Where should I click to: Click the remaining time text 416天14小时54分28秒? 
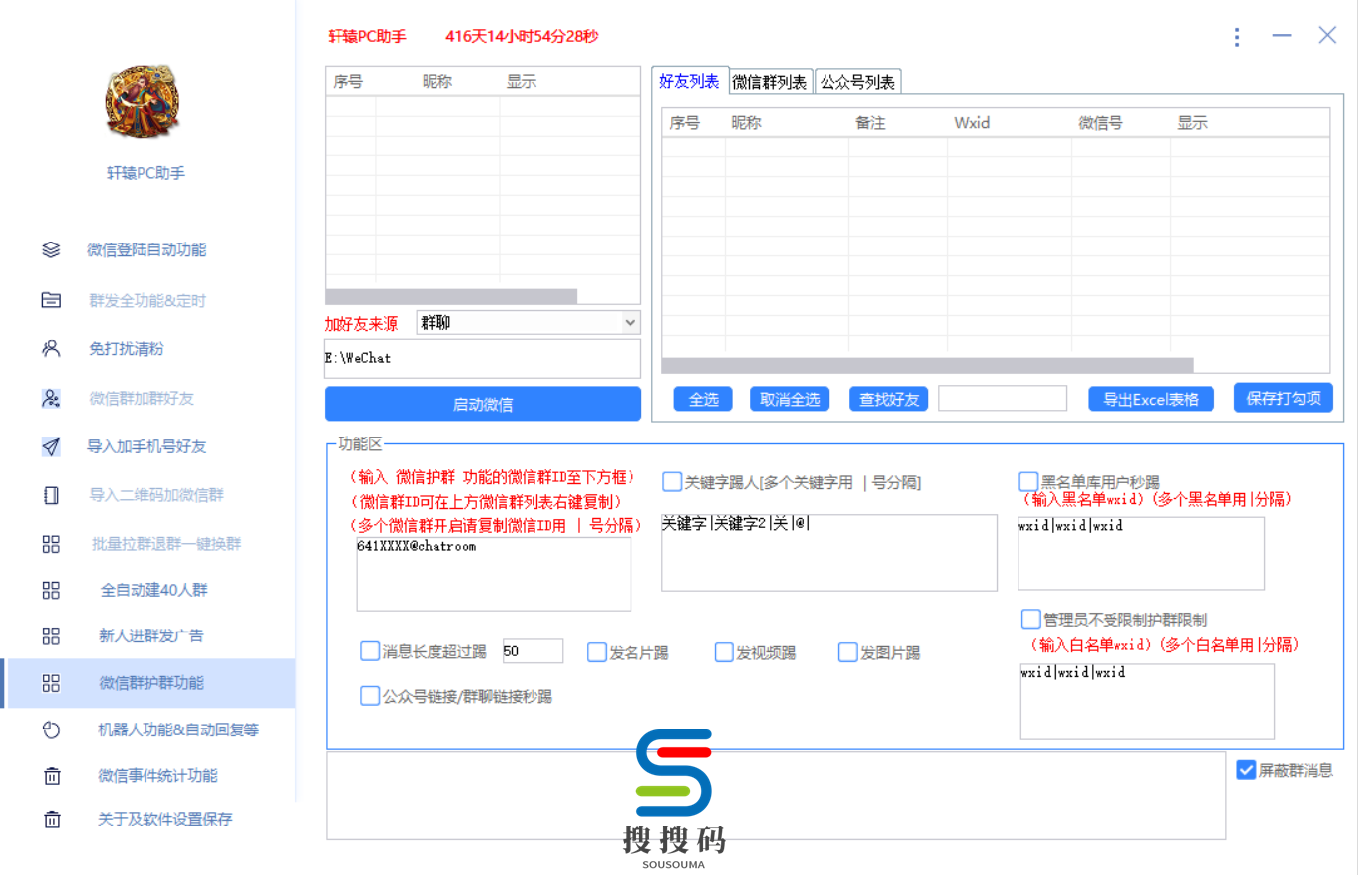(x=522, y=37)
